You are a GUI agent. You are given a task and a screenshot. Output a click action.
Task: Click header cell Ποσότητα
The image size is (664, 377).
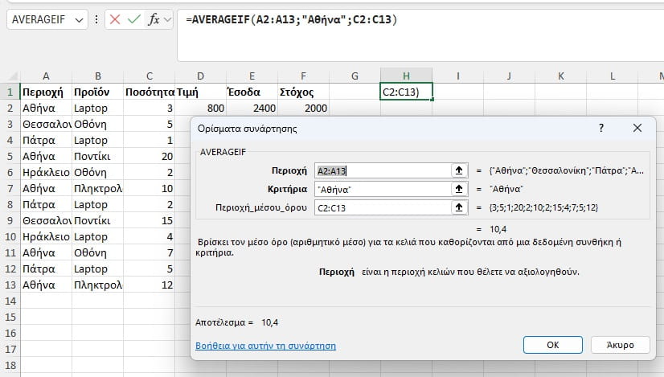(x=150, y=92)
